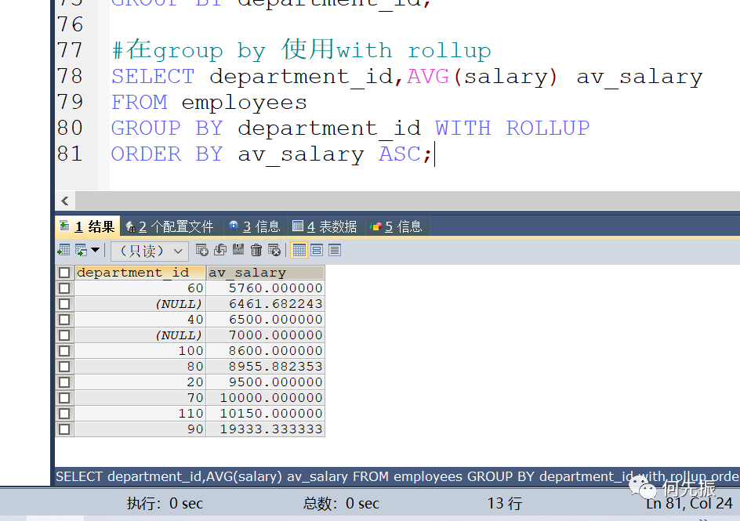Check the row with department 40
This screenshot has width=740, height=521.
coord(64,319)
